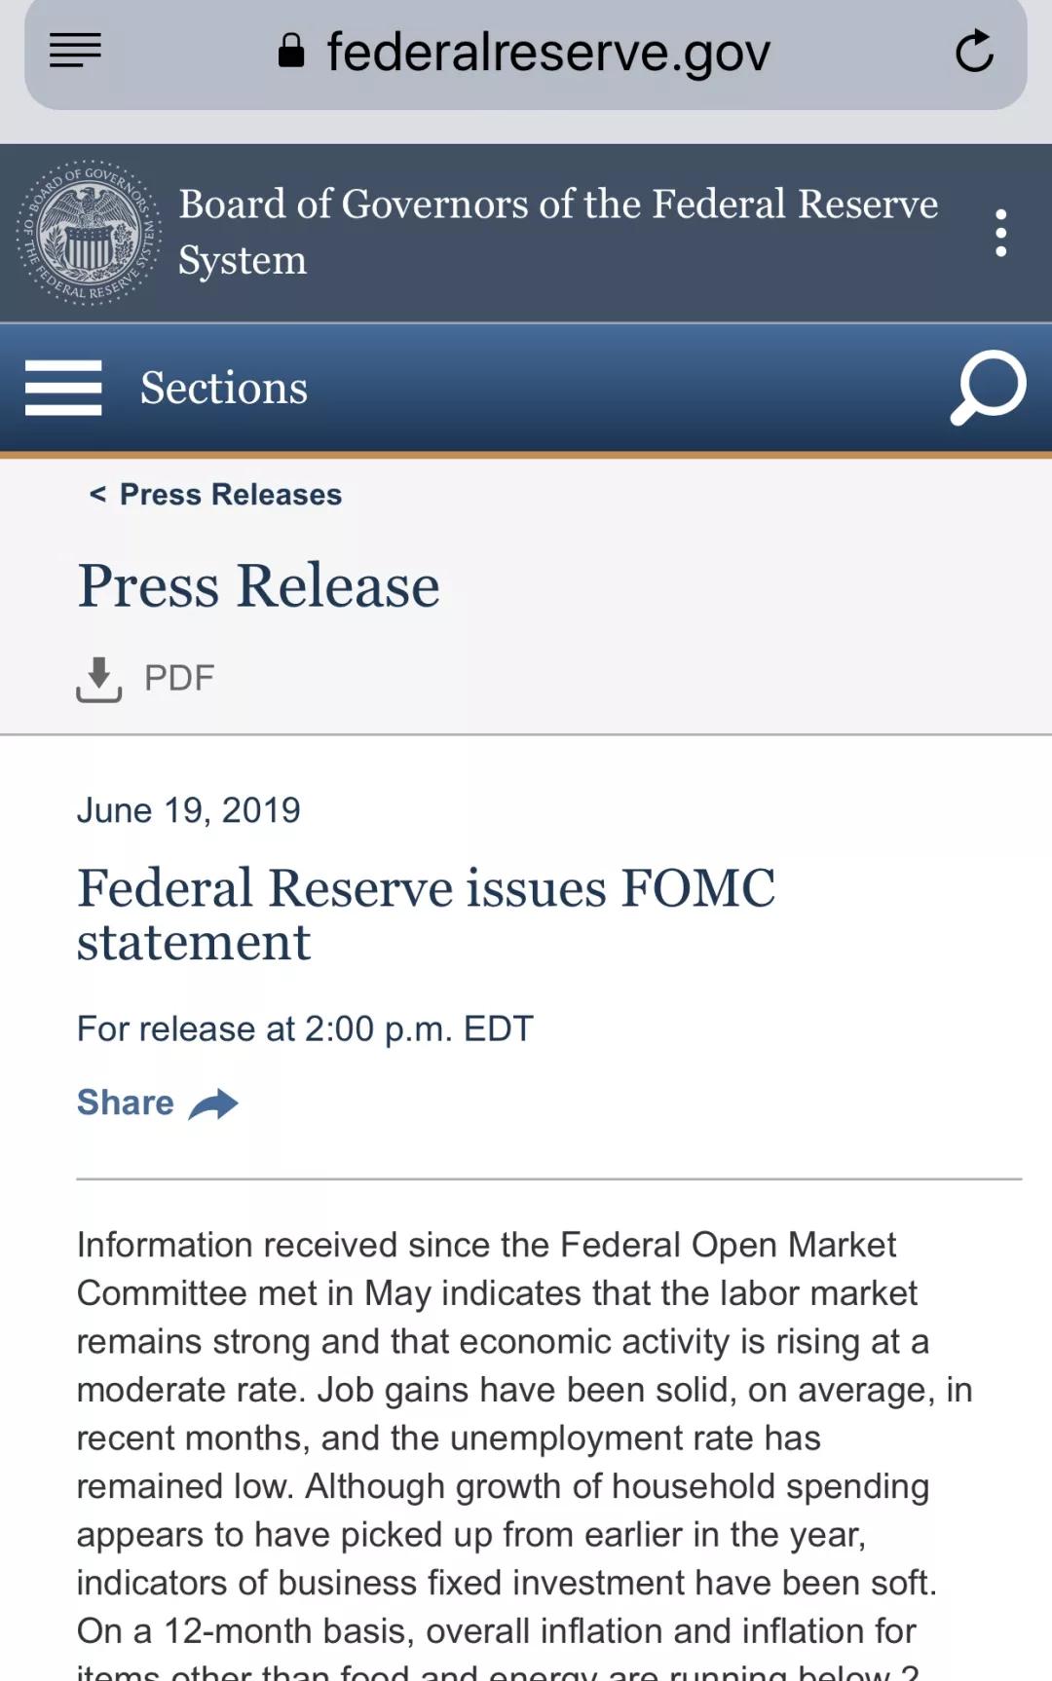1052x1681 pixels.
Task: Click the June 19, 2019 date
Action: [x=189, y=810]
